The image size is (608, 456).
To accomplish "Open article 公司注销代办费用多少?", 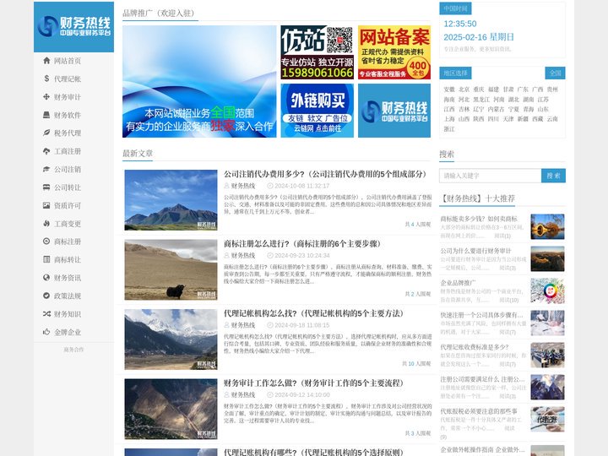I will pos(324,174).
